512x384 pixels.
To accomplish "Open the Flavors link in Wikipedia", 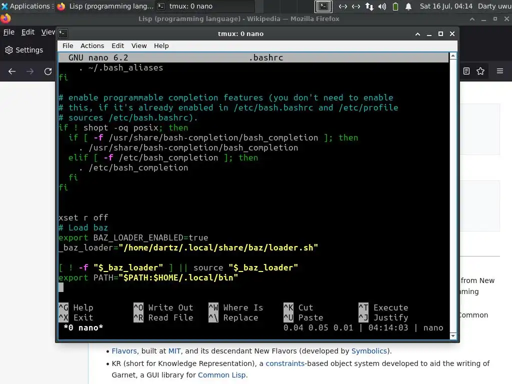I will click(124, 351).
